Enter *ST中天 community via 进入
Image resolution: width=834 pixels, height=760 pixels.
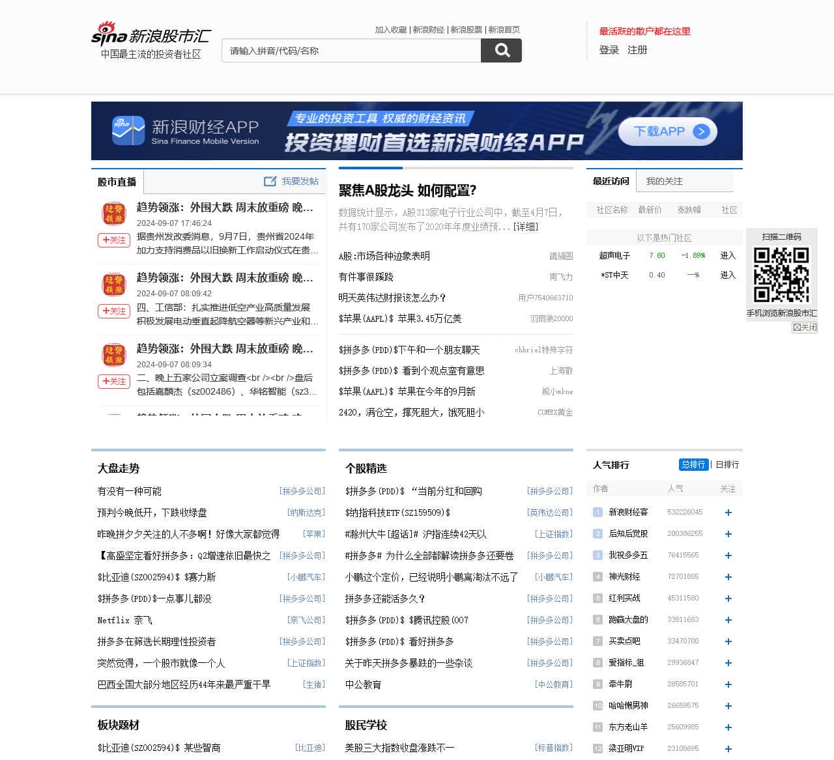tap(728, 275)
